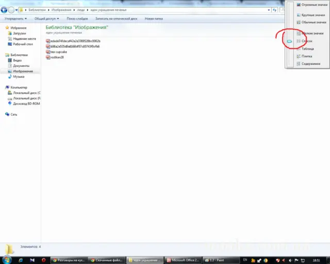330x264 pixels.
Task: Select file b98a2e535d9a8168df57c85745f0cfb6
Action: click(73, 46)
